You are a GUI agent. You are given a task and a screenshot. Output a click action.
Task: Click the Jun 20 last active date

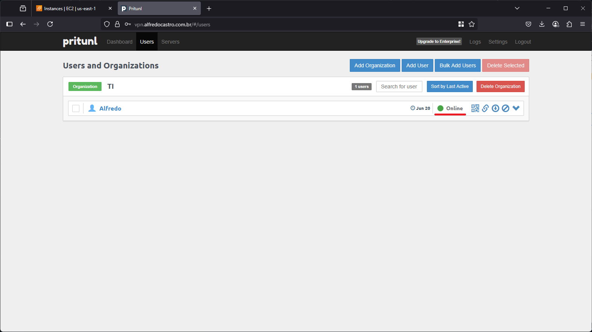(420, 108)
